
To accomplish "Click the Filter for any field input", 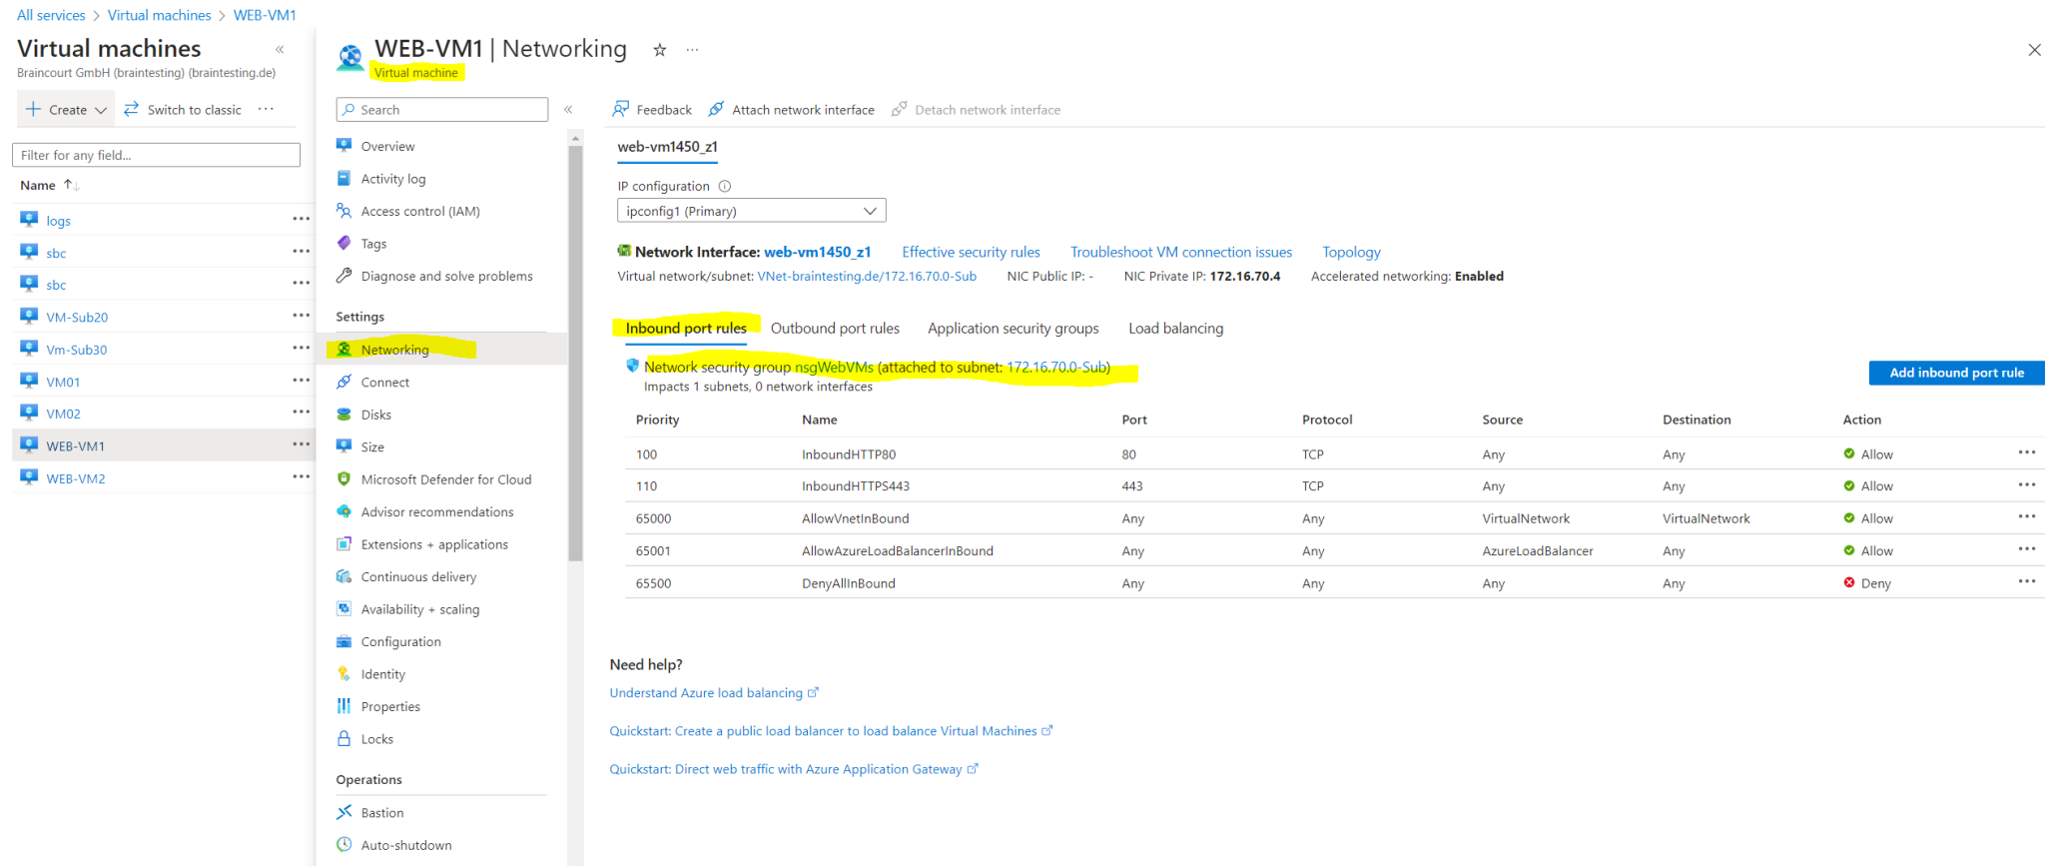I will [x=156, y=155].
